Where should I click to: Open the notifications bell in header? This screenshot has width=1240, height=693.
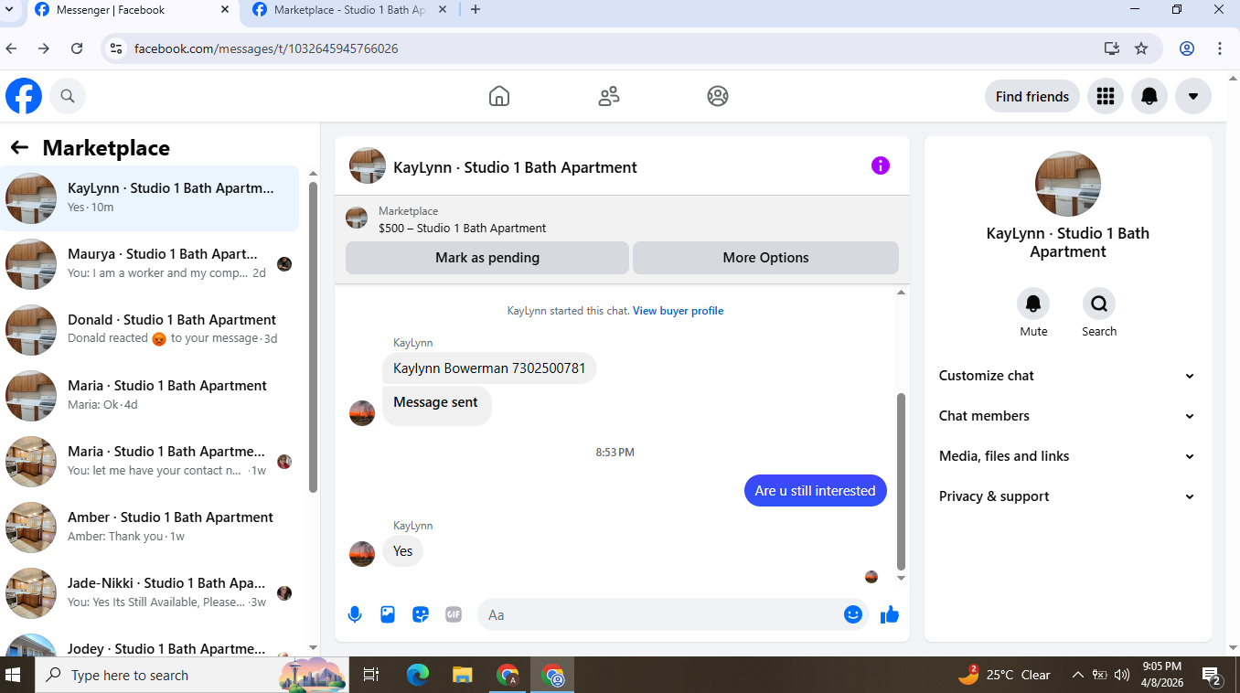(x=1149, y=96)
